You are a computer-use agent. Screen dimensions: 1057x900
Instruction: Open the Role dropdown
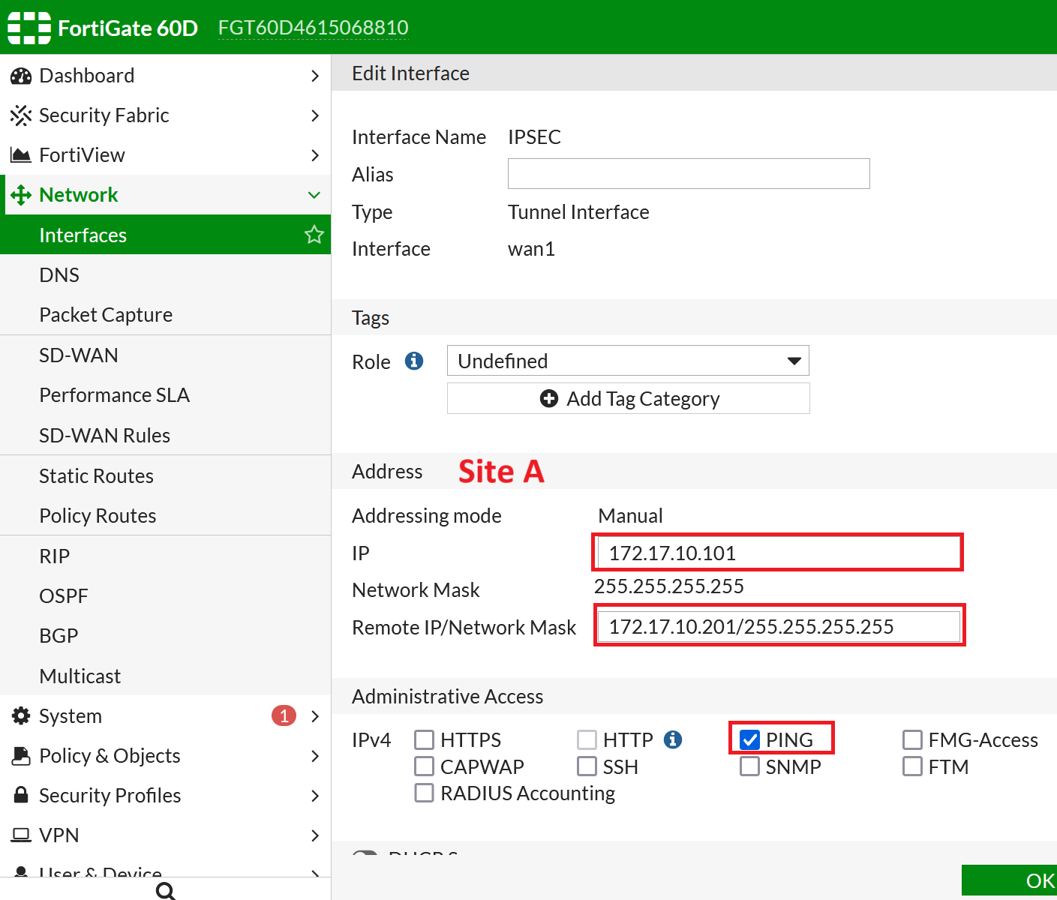tap(628, 361)
